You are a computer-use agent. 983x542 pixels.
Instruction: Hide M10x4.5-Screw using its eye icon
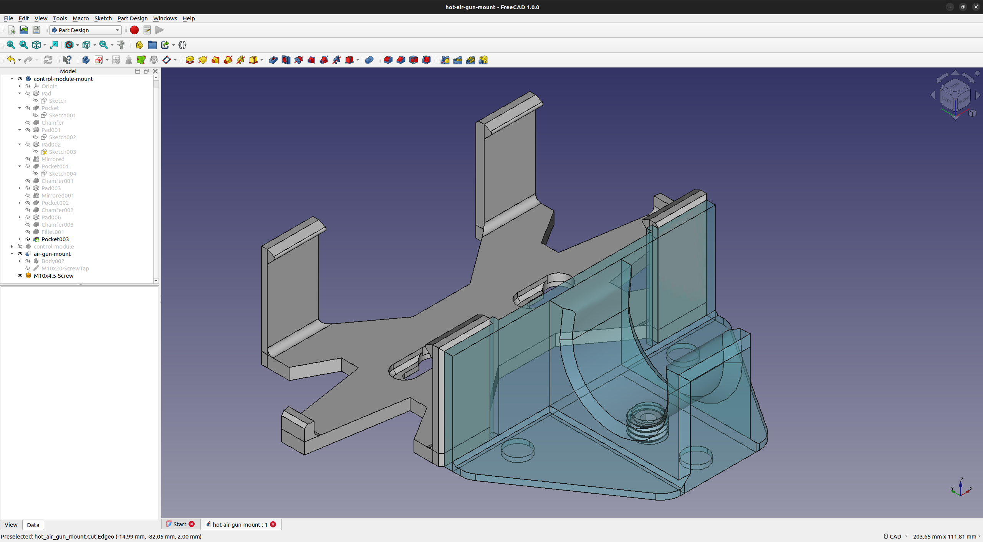pyautogui.click(x=20, y=275)
